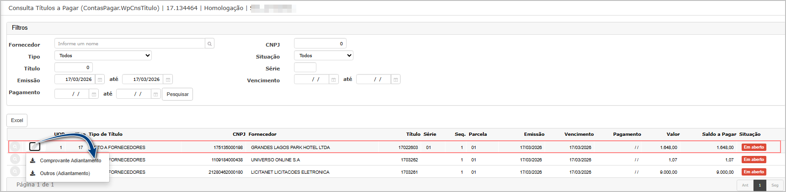Open calendar for Emissão end date
This screenshot has width=786, height=192.
[x=168, y=80]
